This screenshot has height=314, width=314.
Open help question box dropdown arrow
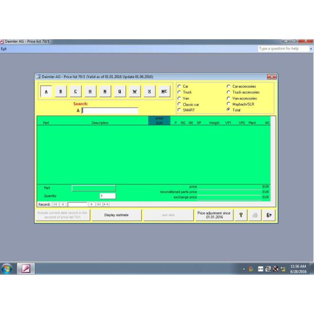point(311,48)
